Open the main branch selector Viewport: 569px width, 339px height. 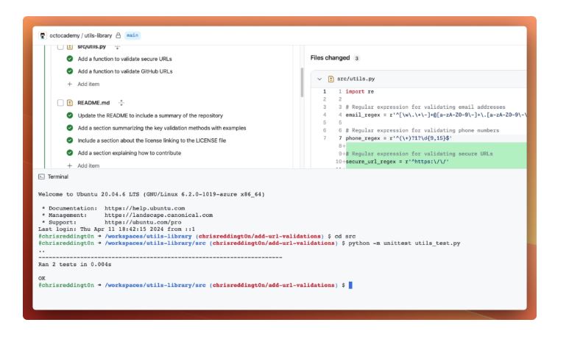133,35
